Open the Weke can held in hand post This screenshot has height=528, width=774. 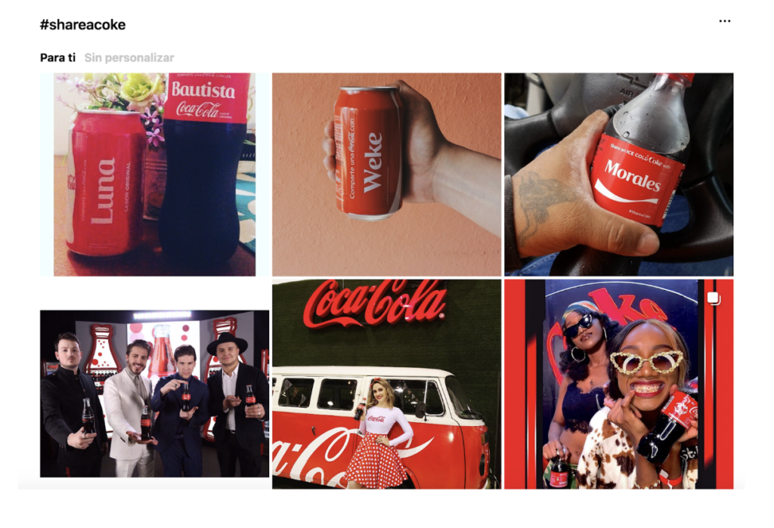pos(386,174)
